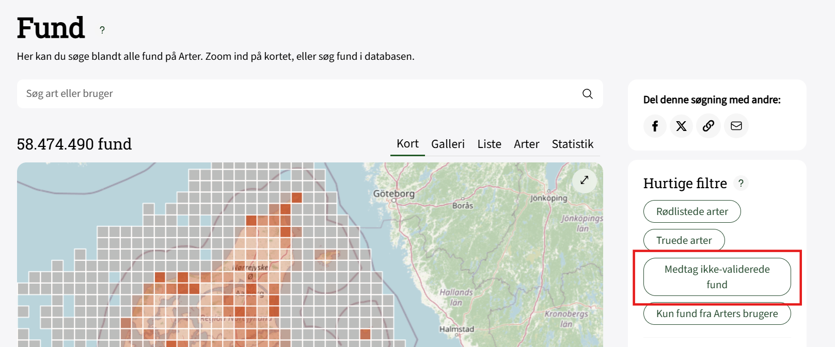Switch to the Galleri tab

448,144
